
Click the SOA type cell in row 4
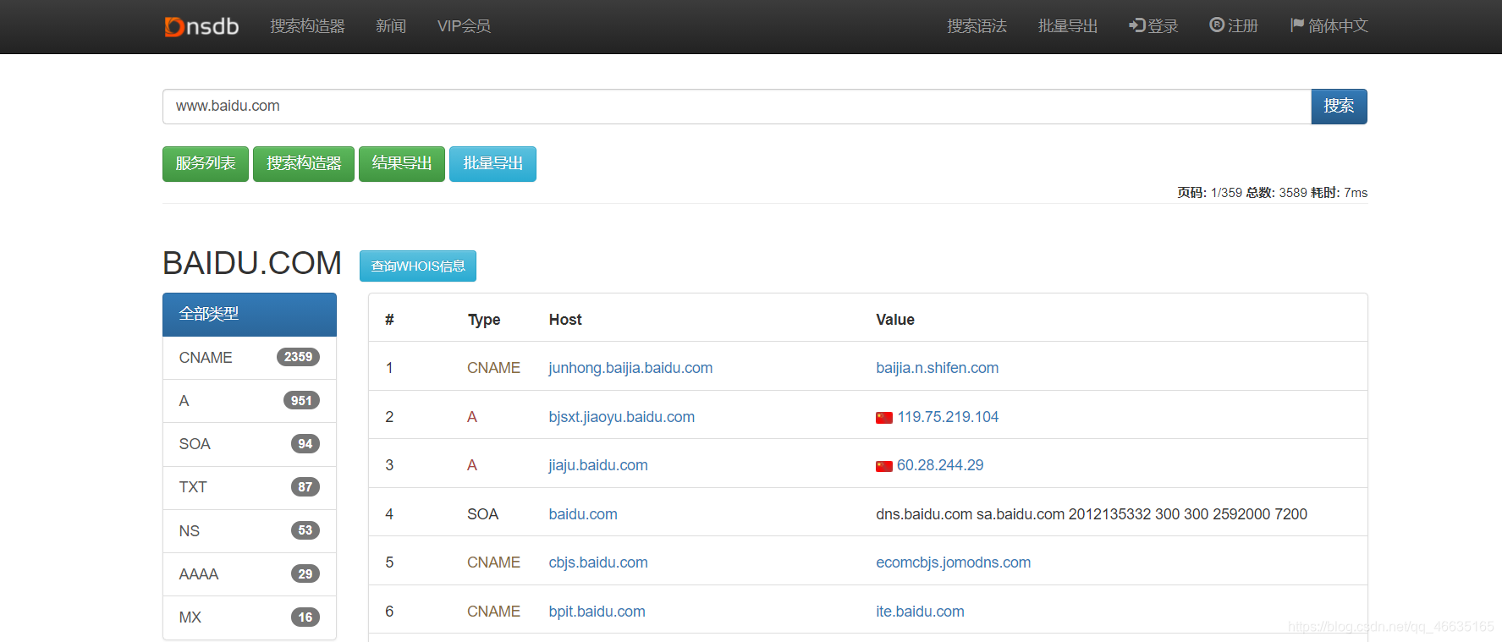(x=482, y=514)
